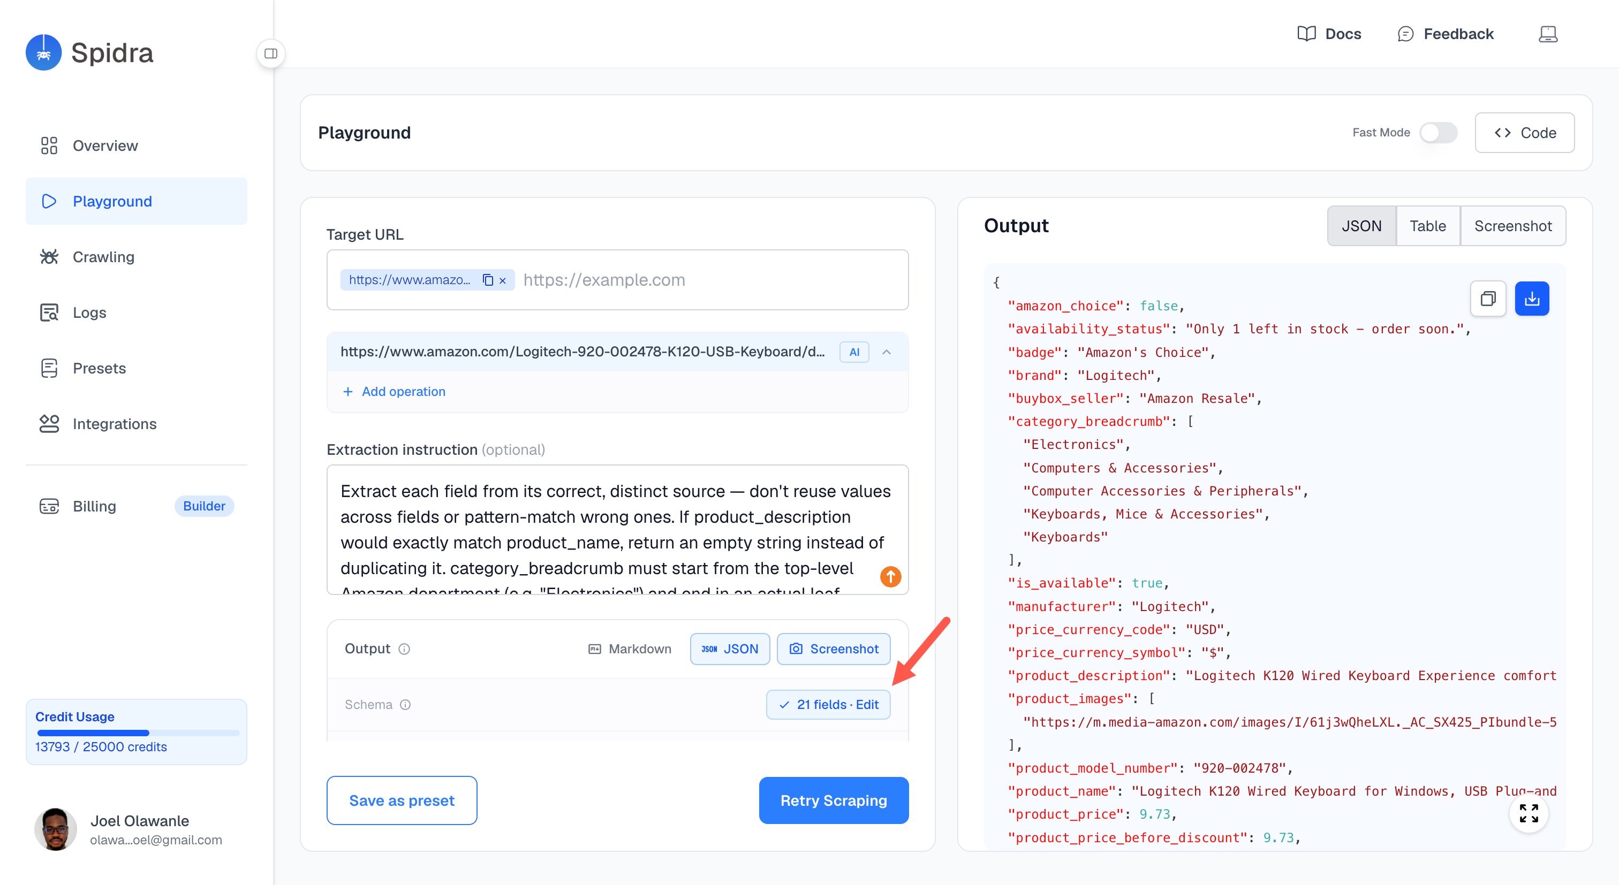Viewport: 1619px width, 885px height.
Task: Enable the Fast Mode switch
Action: (x=1438, y=133)
